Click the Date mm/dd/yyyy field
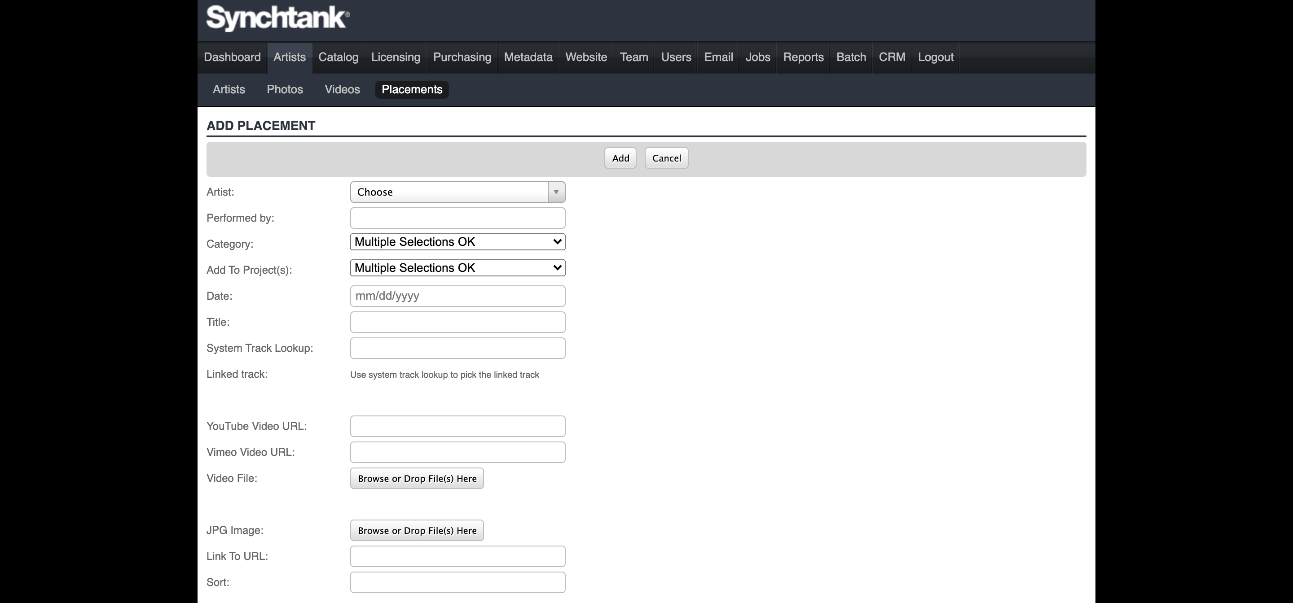This screenshot has height=603, width=1293. point(457,296)
